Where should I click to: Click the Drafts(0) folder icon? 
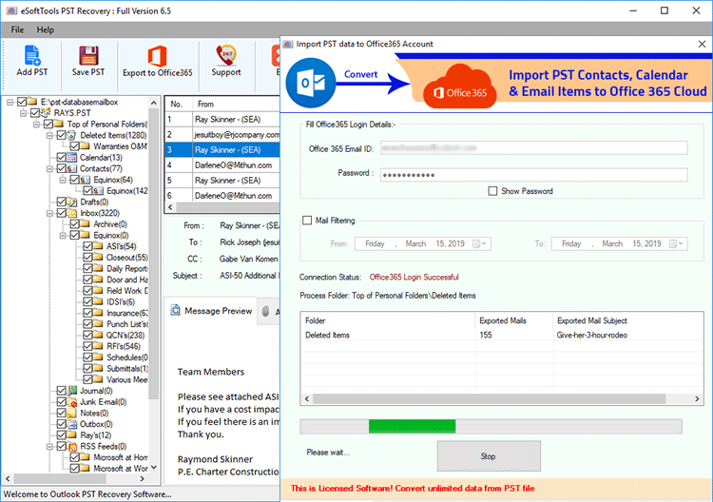coord(72,202)
